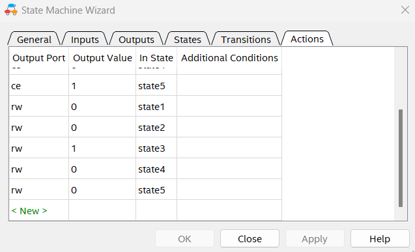
Task: Open the Outputs tab
Action: 136,40
